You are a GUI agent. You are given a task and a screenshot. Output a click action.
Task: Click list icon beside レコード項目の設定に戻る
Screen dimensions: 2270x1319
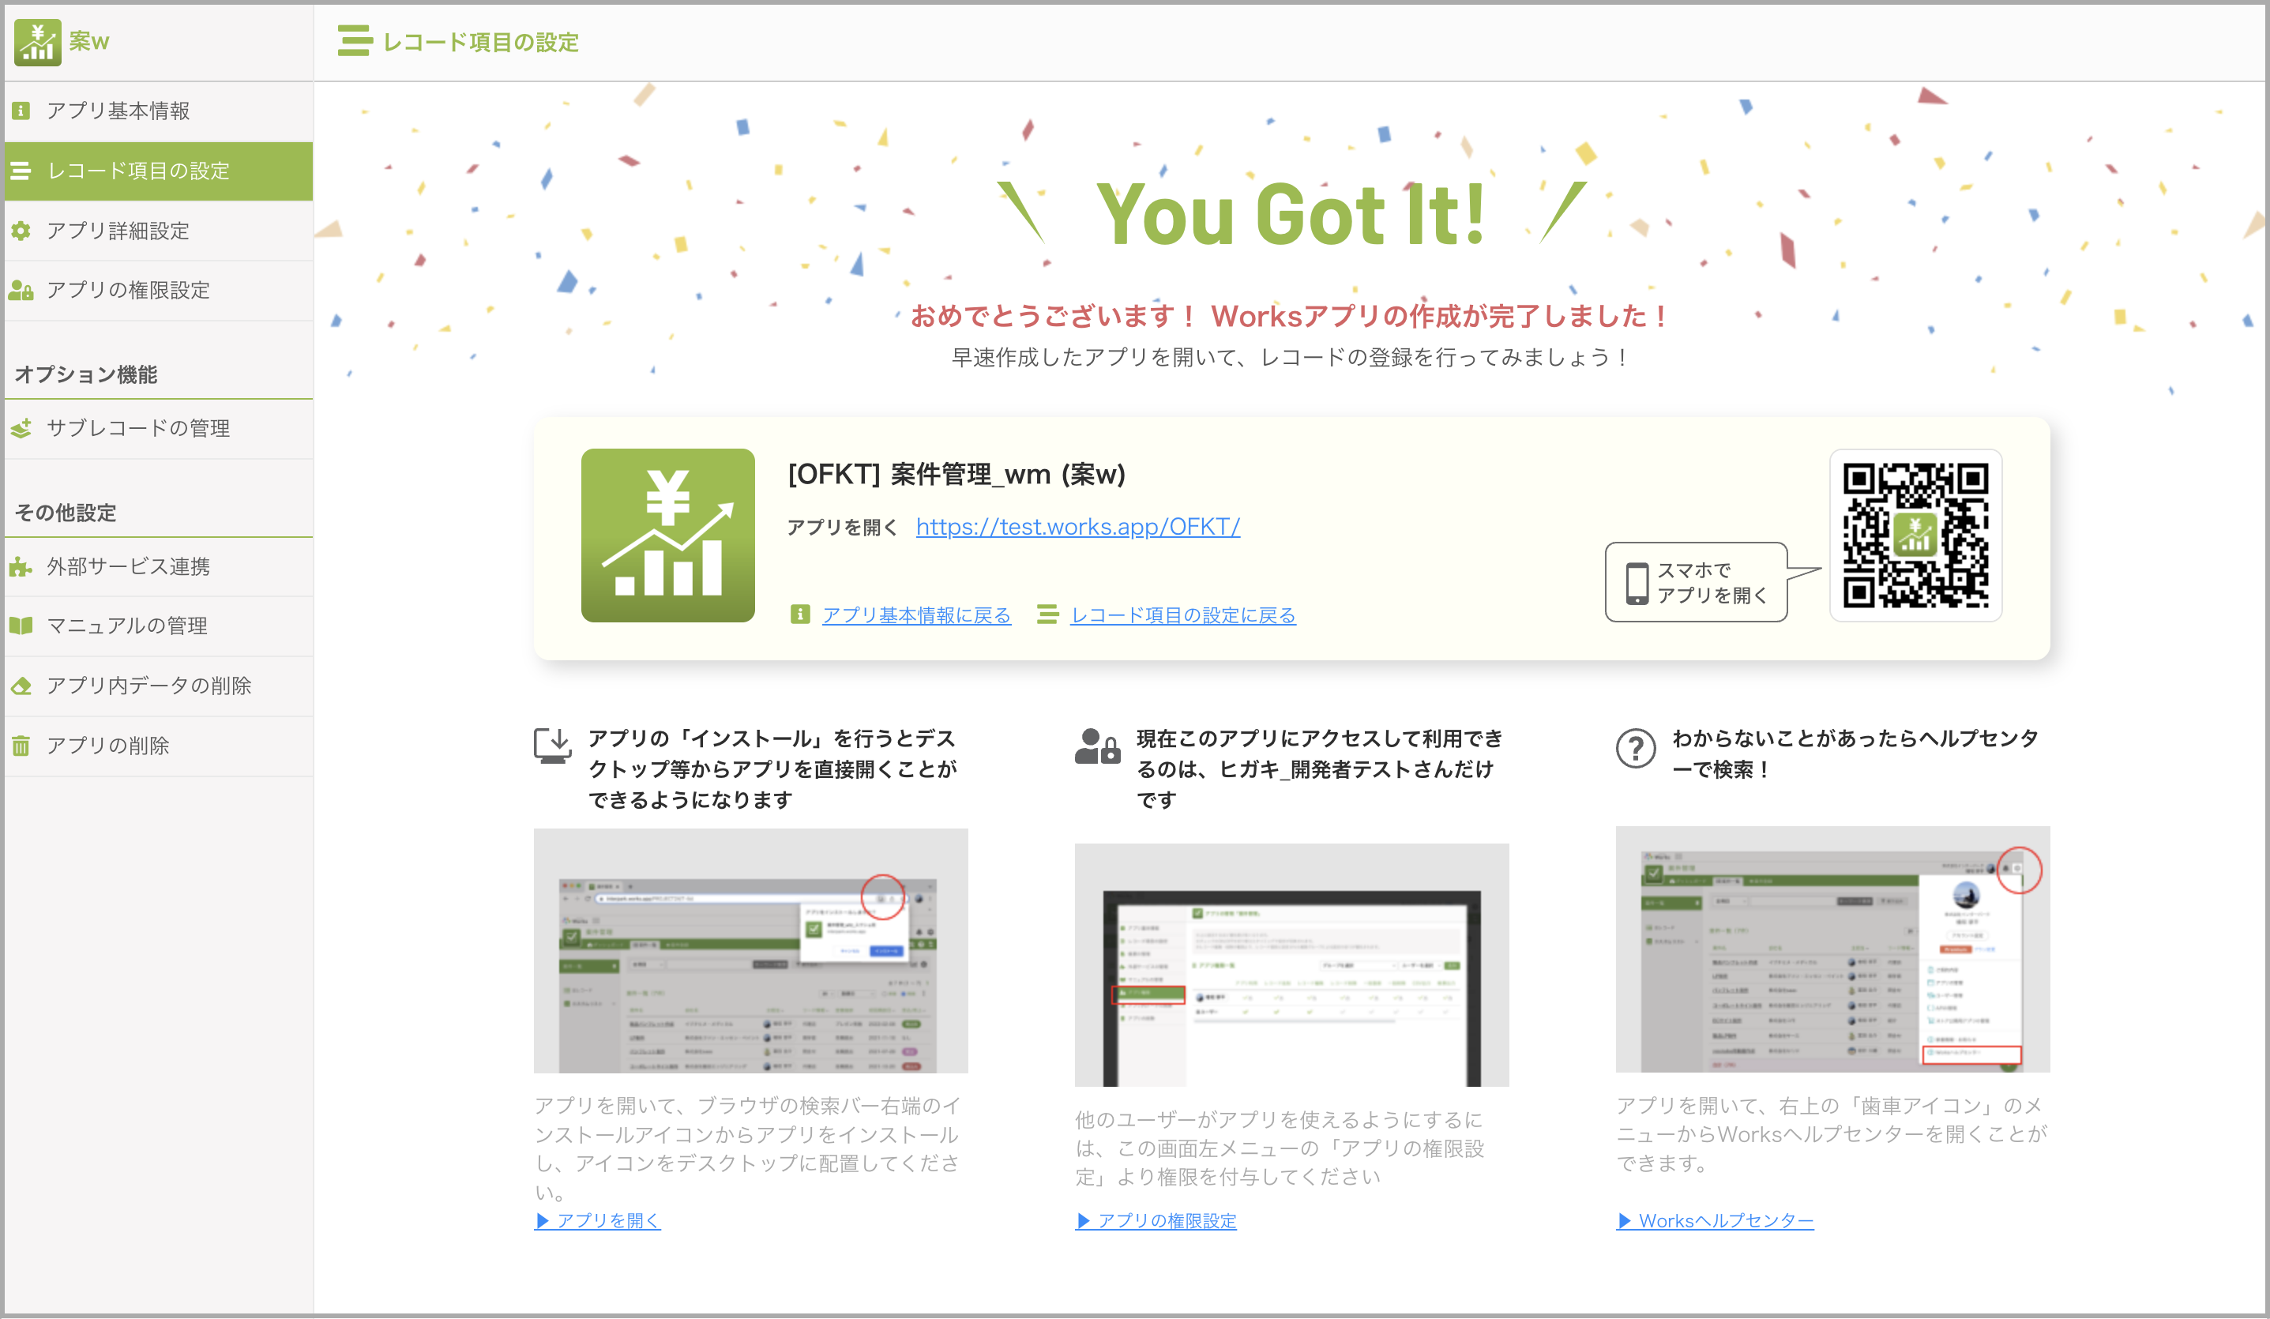click(1047, 614)
